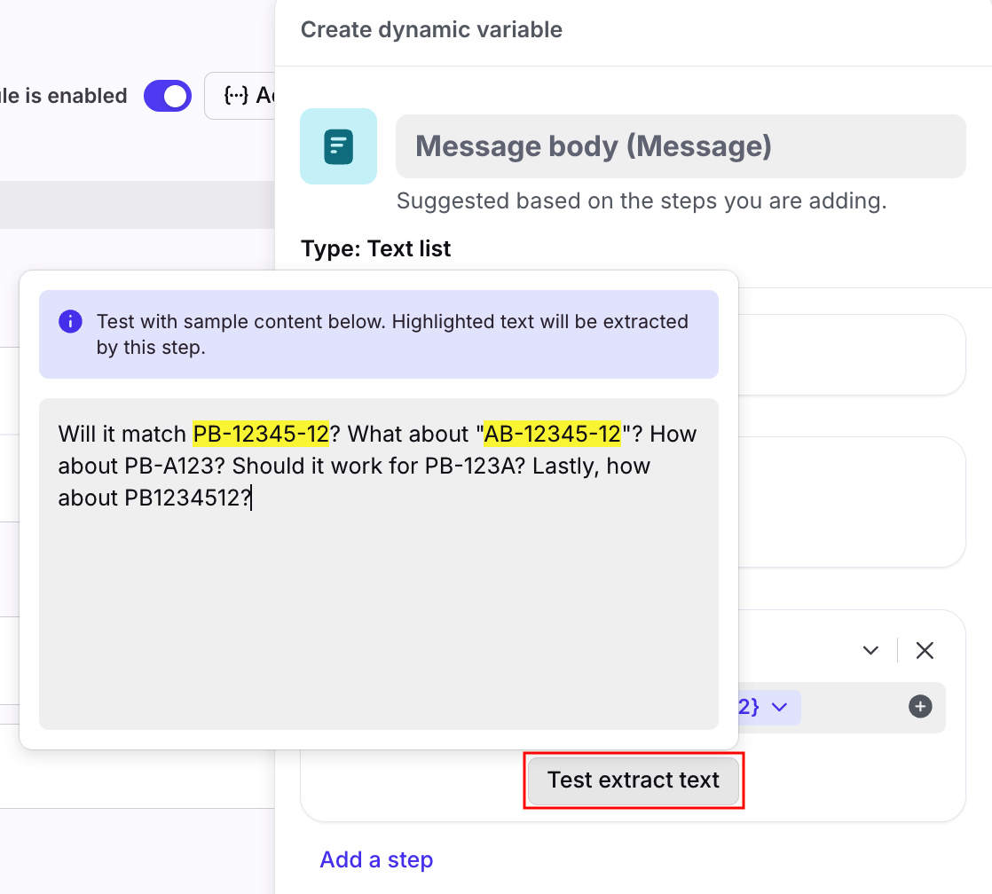Click the Test with sample content banner
Image resolution: width=992 pixels, height=894 pixels.
pos(392,334)
